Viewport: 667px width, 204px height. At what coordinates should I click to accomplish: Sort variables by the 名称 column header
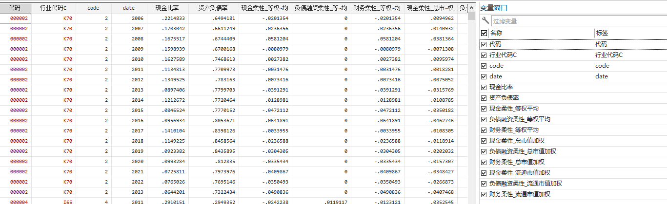[537, 33]
